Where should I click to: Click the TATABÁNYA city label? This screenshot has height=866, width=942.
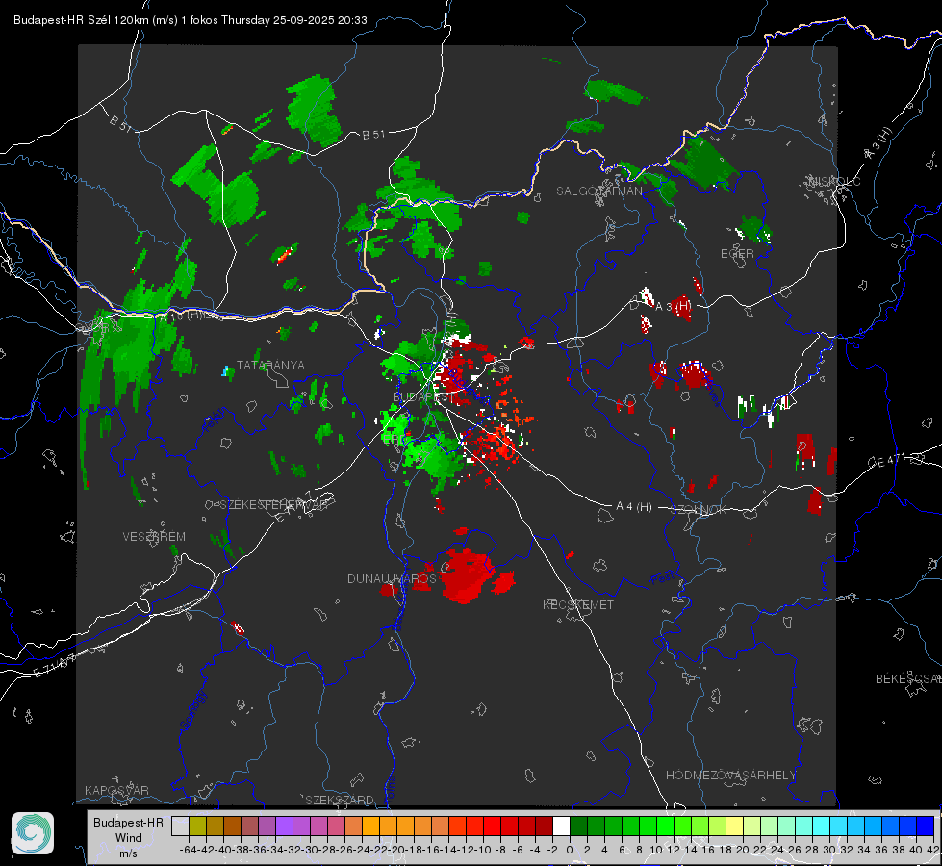270,366
